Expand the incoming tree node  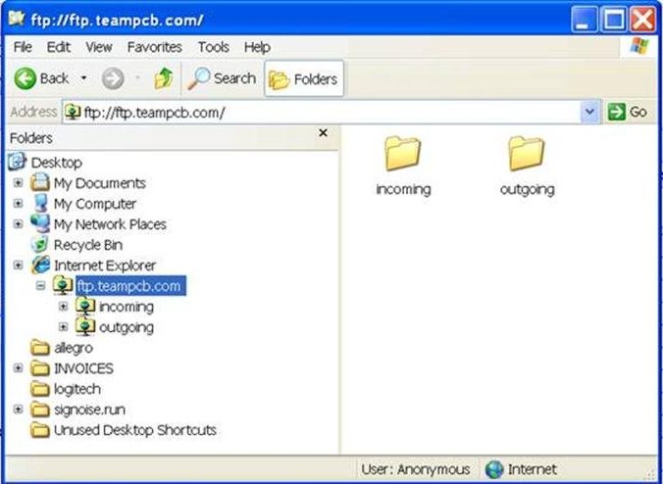click(64, 307)
